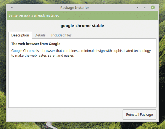The height and width of the screenshot is (129, 165).
Task: Click 'The web browser from Google' heading
Action: (36, 44)
